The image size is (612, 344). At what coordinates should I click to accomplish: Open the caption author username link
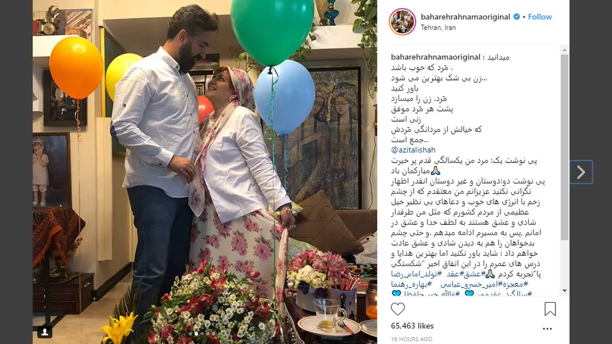coord(436,57)
